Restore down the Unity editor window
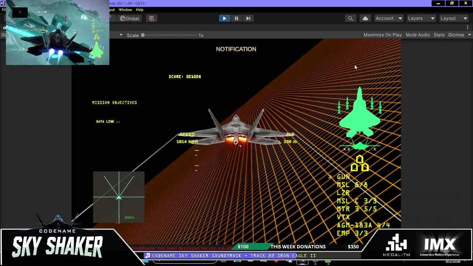Viewport: 473px width, 266px height. coord(452,3)
